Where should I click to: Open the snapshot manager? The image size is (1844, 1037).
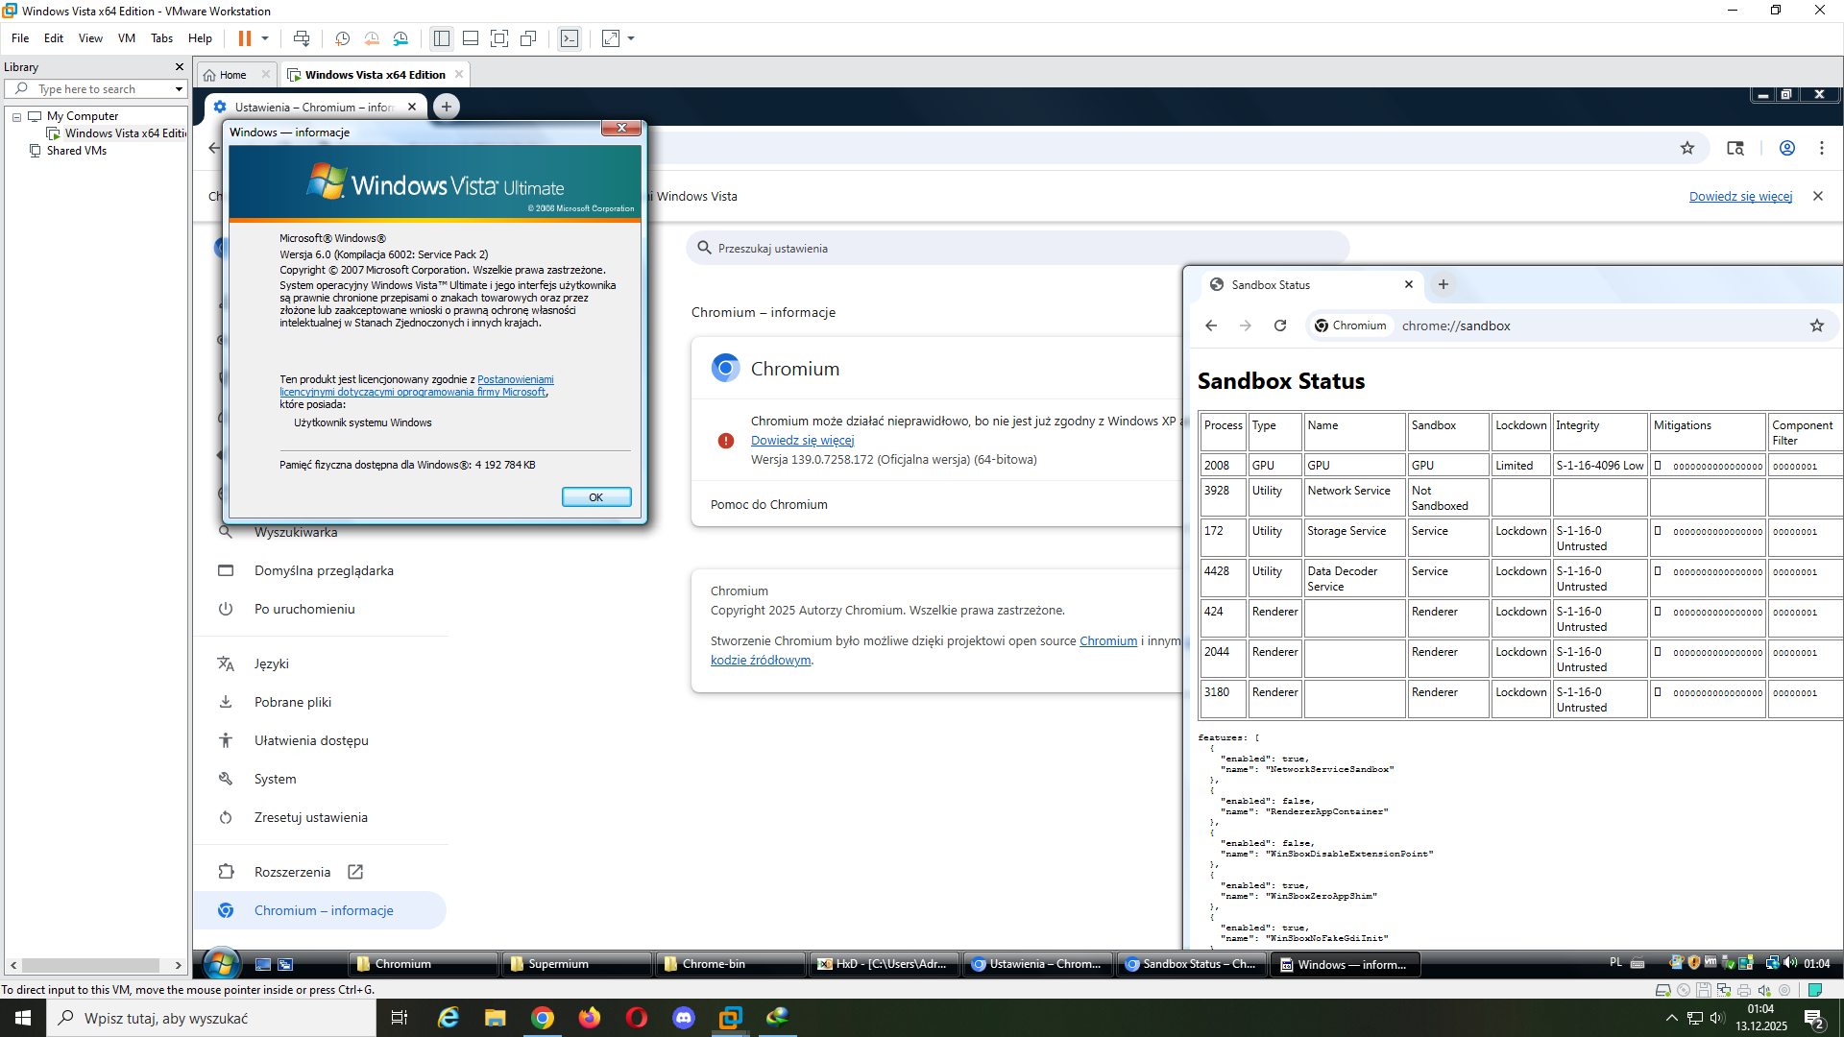tap(400, 38)
